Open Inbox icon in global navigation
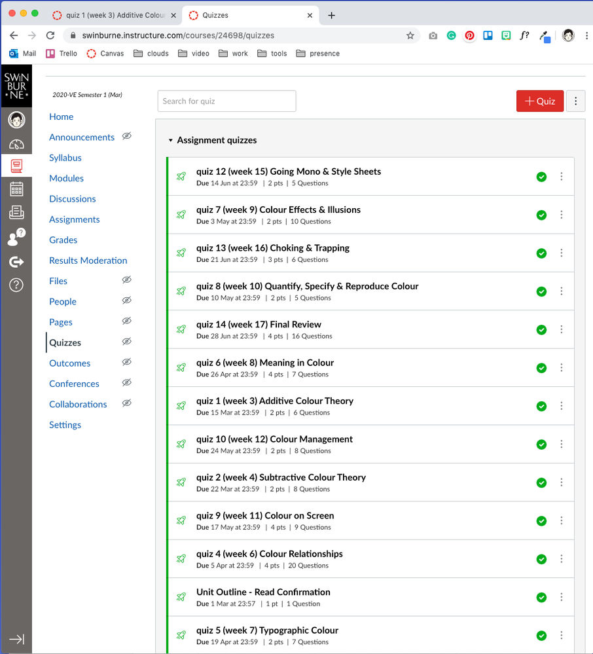Viewport: 593px width, 654px height. [x=16, y=212]
